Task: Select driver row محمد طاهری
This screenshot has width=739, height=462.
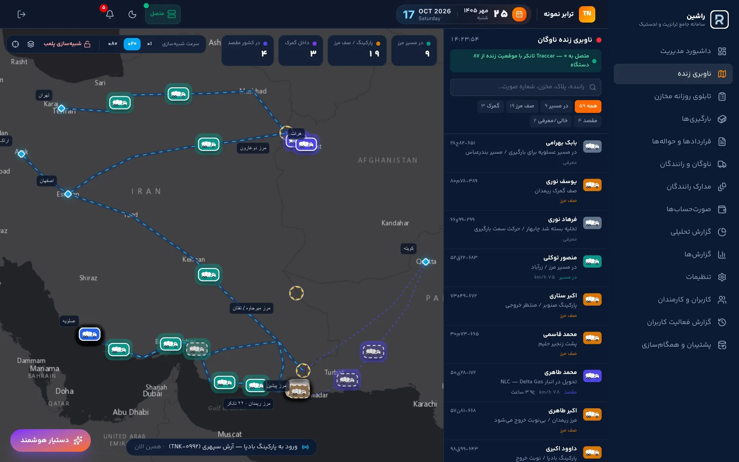Action: click(x=526, y=383)
